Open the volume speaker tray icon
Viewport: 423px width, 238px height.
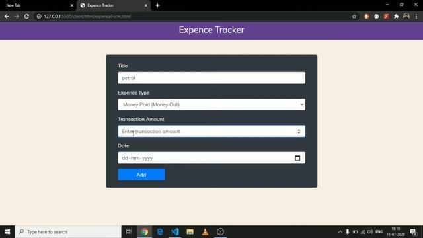click(370, 232)
